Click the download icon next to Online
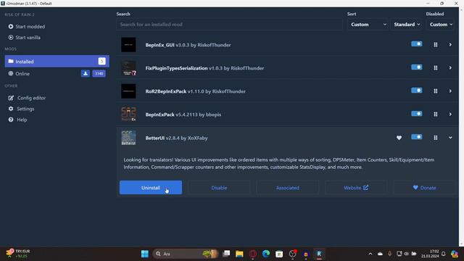This screenshot has height=261, width=464. (x=86, y=73)
